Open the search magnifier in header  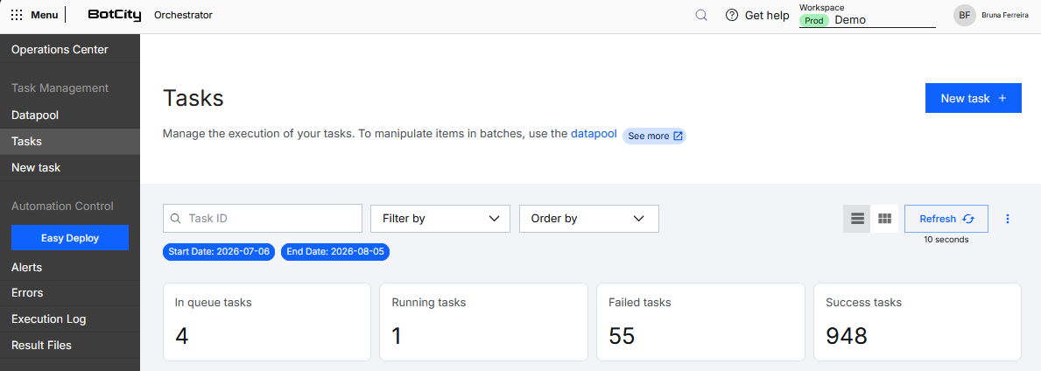[x=701, y=15]
